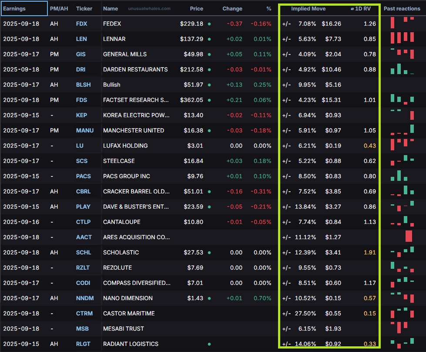Viewport: 426px width, 352px height.
Task: Open the LU ticker link
Action: click(80, 146)
